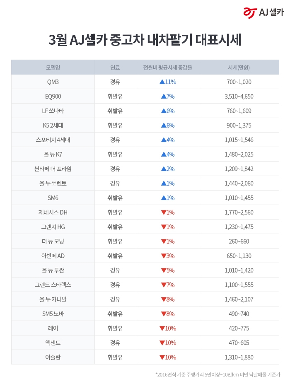Click the 260~660 price range
This screenshot has width=290, height=386.
point(239,241)
